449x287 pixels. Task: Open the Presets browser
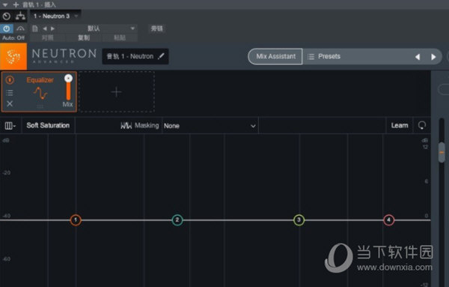point(324,56)
